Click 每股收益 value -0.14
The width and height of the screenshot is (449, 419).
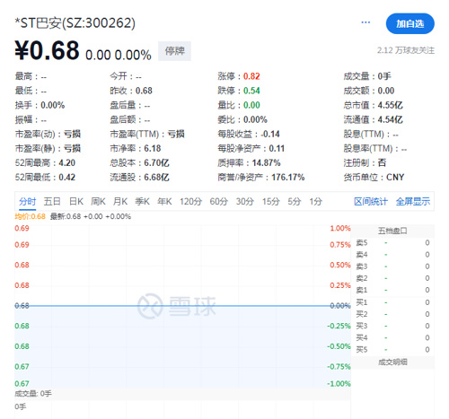[270, 134]
